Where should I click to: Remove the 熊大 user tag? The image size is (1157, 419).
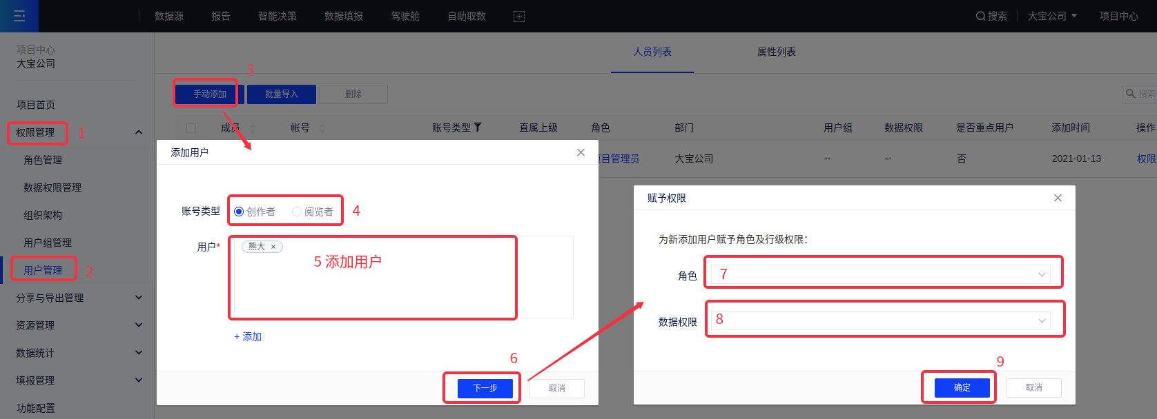tap(273, 247)
